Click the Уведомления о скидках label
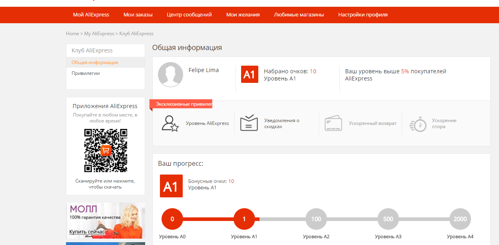 282,123
